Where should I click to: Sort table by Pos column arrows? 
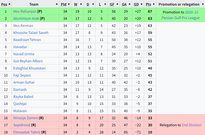(9, 4)
